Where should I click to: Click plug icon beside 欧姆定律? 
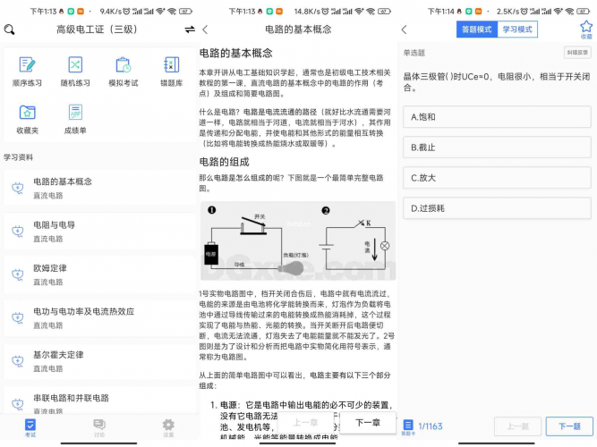click(x=18, y=274)
